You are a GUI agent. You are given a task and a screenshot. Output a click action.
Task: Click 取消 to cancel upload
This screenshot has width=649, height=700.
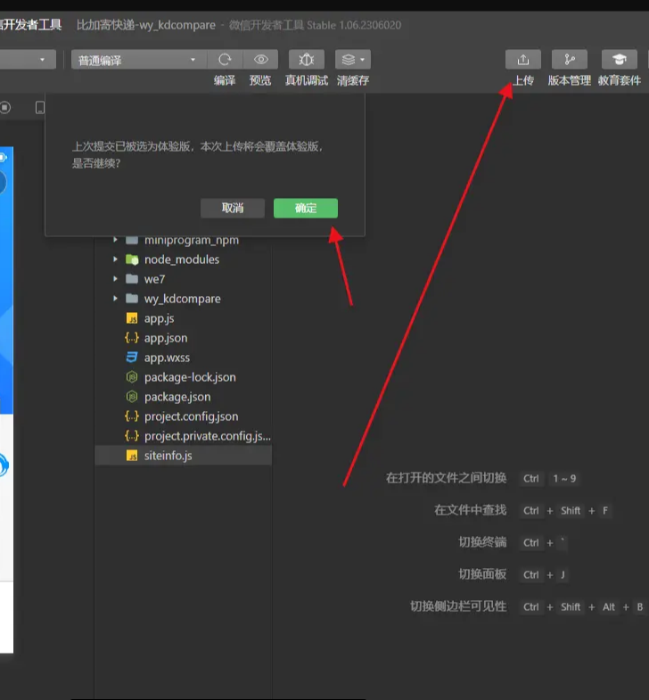pos(233,208)
